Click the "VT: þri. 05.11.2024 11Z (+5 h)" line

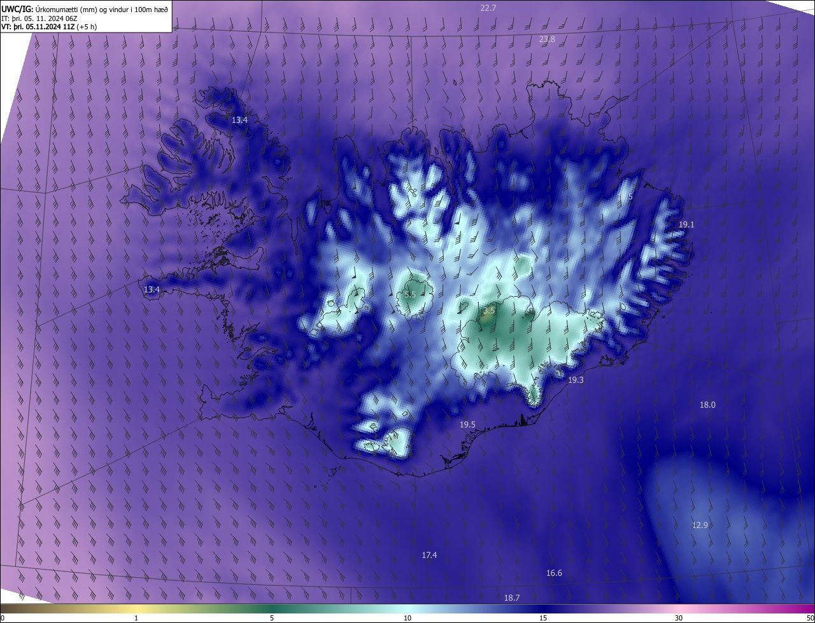[x=49, y=27]
